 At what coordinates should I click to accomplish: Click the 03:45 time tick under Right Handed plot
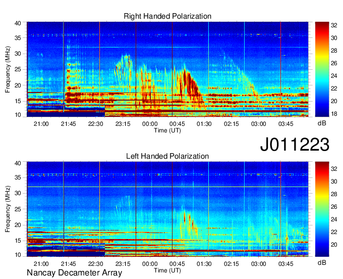tap(285, 124)
